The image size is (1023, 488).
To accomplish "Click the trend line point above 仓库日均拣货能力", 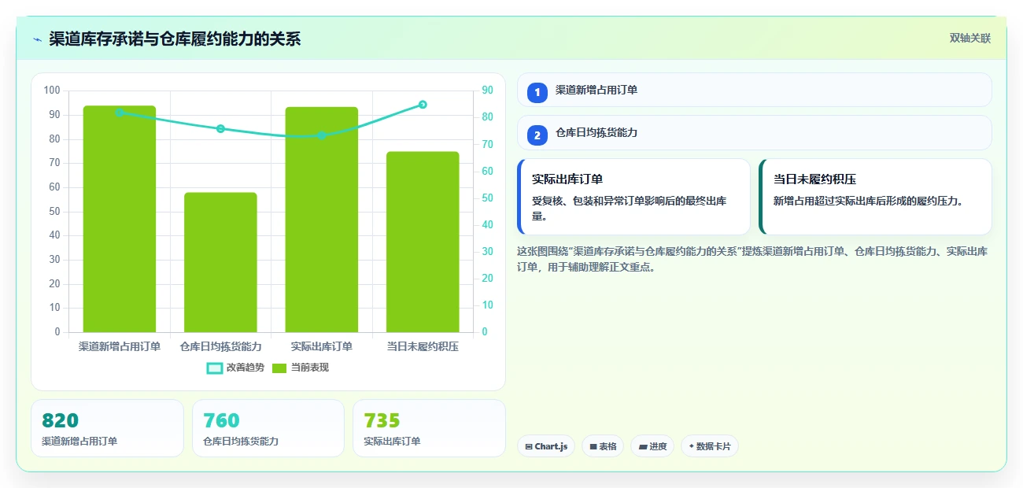I will pos(220,128).
